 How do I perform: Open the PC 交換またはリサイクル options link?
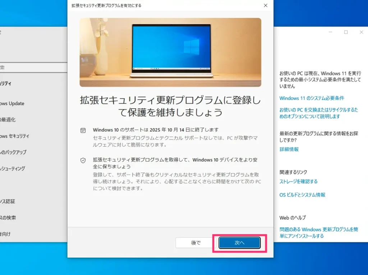pyautogui.click(x=318, y=113)
